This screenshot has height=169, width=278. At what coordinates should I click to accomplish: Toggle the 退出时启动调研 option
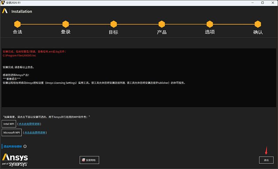click(13, 146)
